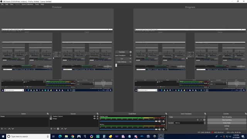Mute the Mic/Aux speaker icon
This screenshot has width=247, height=139.
point(160,129)
